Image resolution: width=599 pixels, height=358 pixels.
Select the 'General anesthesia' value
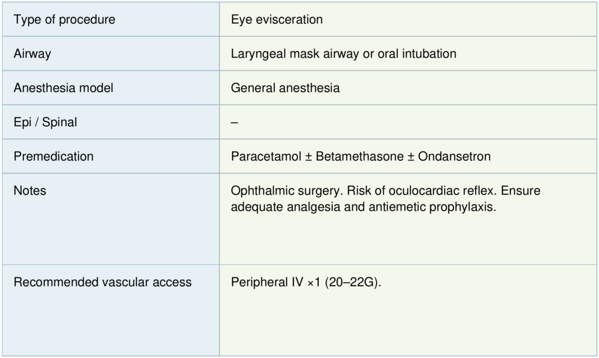tap(285, 88)
